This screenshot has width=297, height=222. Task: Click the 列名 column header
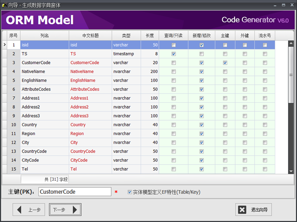click(x=44, y=36)
